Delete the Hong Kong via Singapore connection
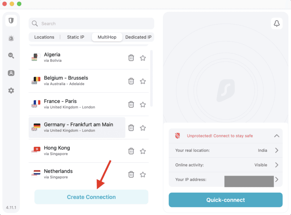The height and width of the screenshot is (215, 291). 131,151
